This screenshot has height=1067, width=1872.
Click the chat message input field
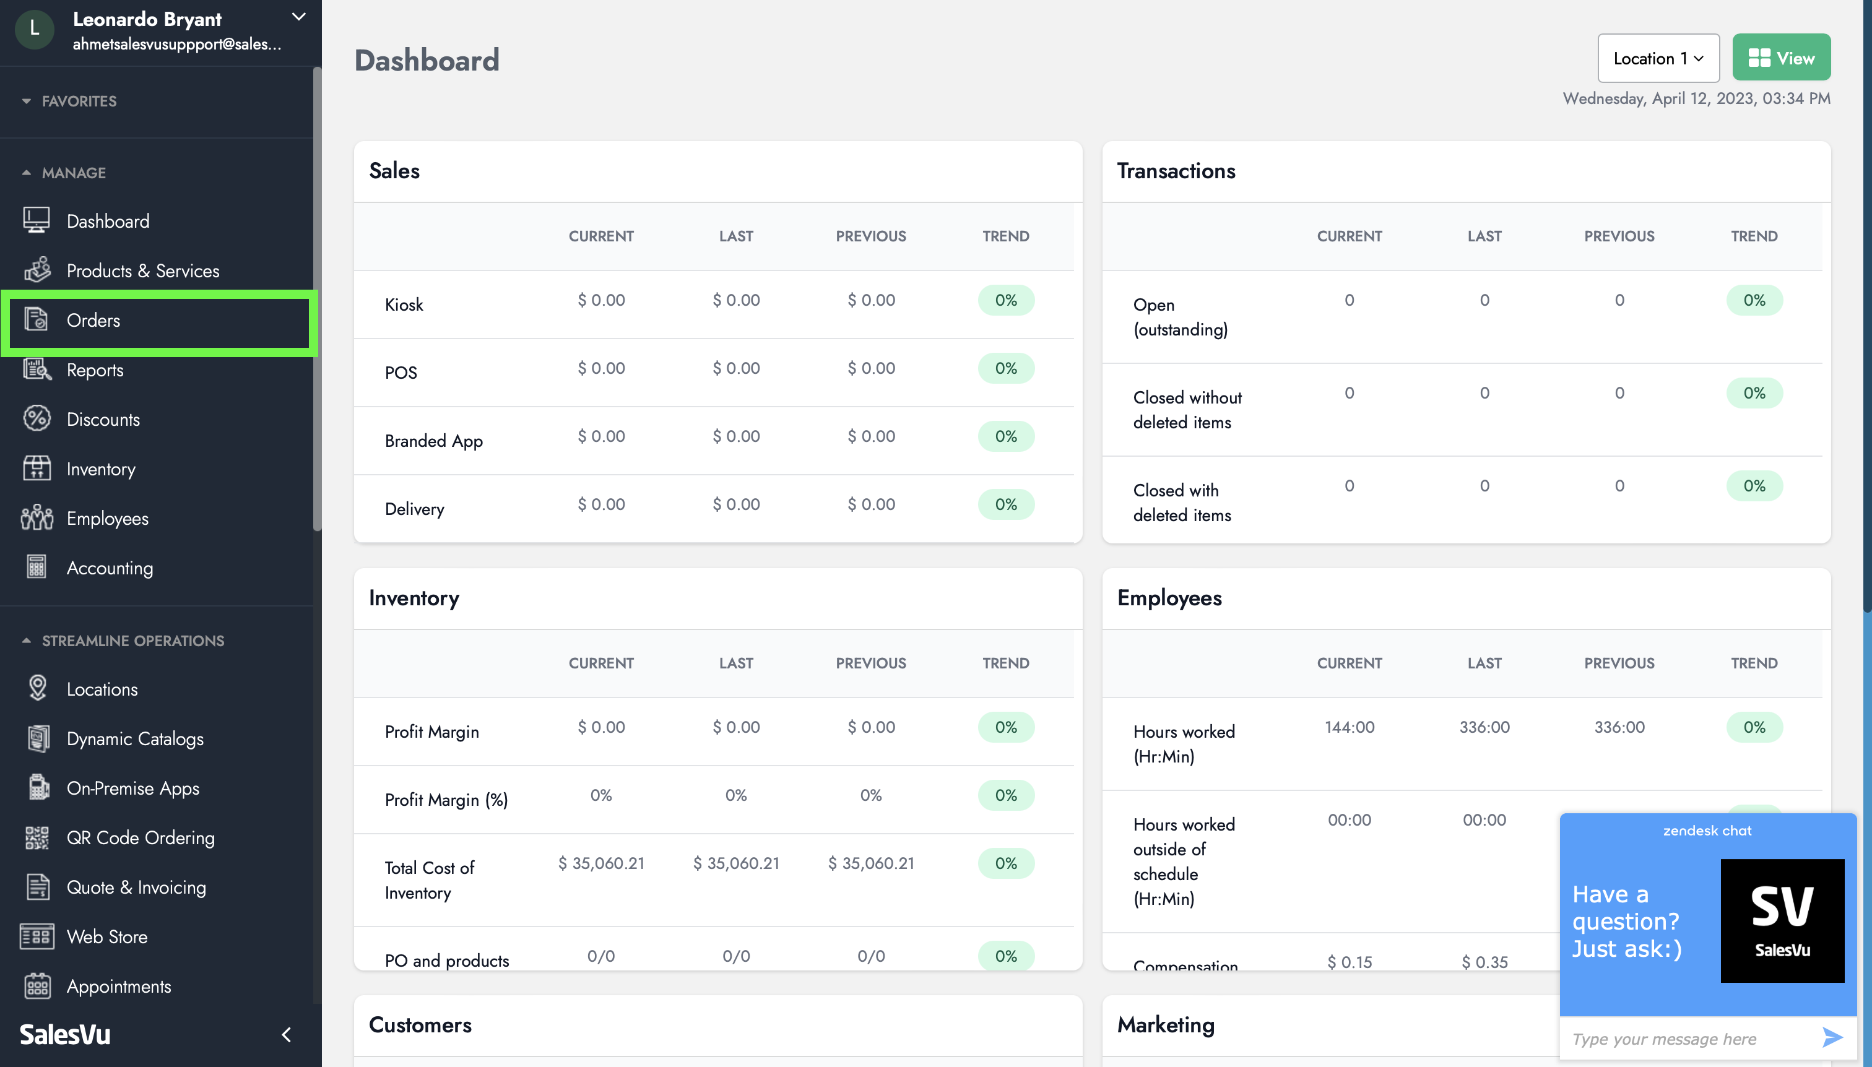pos(1686,1039)
